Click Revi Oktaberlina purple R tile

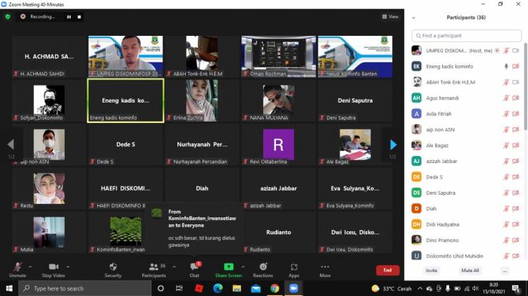[x=279, y=145]
